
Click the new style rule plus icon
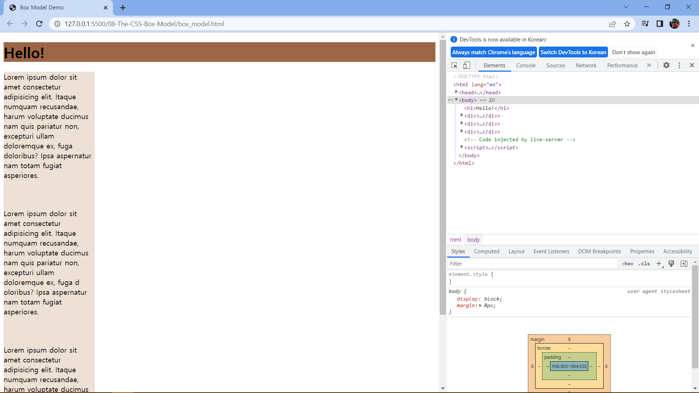(659, 264)
